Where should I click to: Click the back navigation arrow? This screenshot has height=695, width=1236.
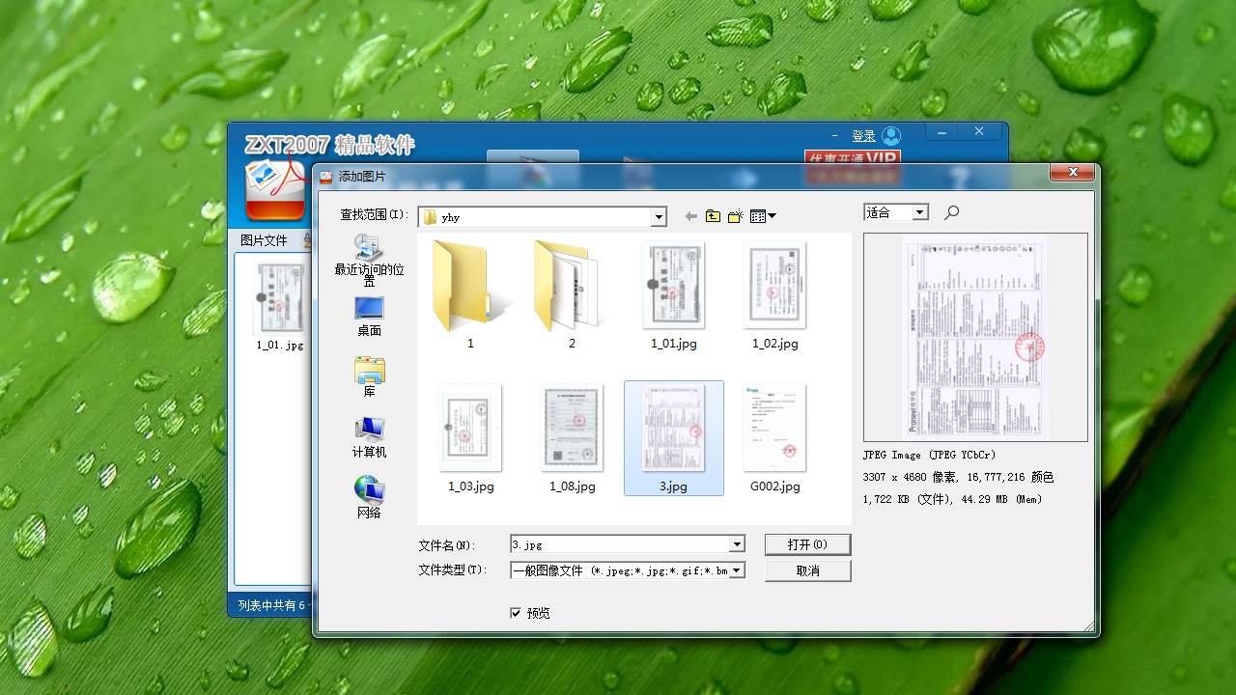pyautogui.click(x=691, y=216)
